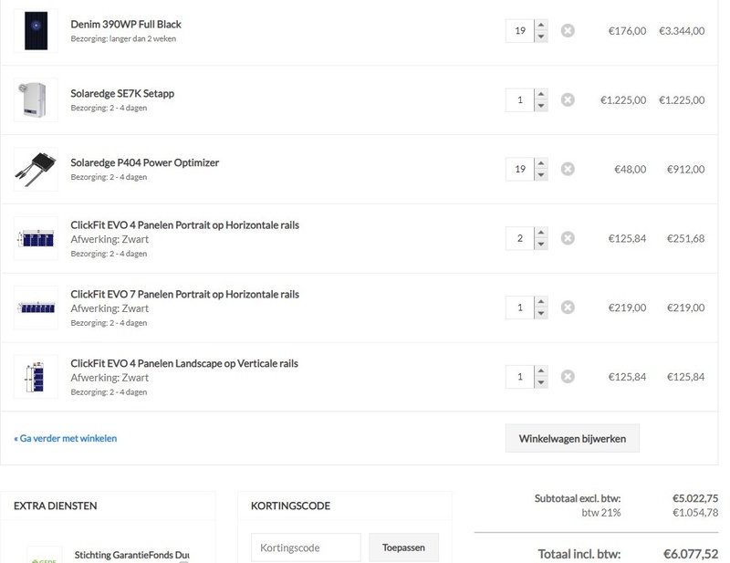Focus the Kortingscode input field

pos(306,548)
